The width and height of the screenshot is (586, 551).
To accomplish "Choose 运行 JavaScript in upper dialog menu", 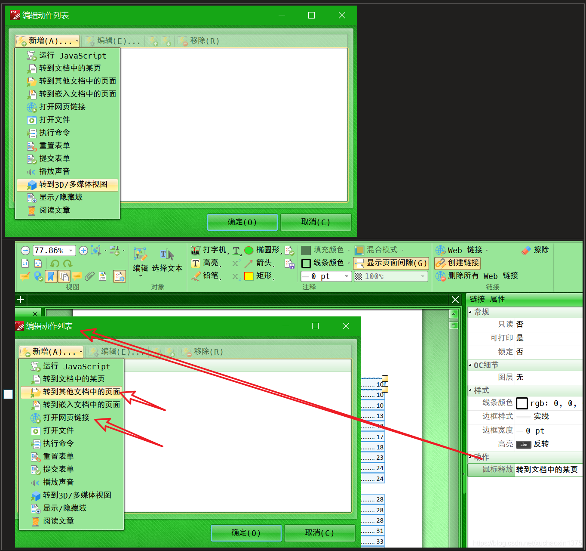I will point(67,56).
